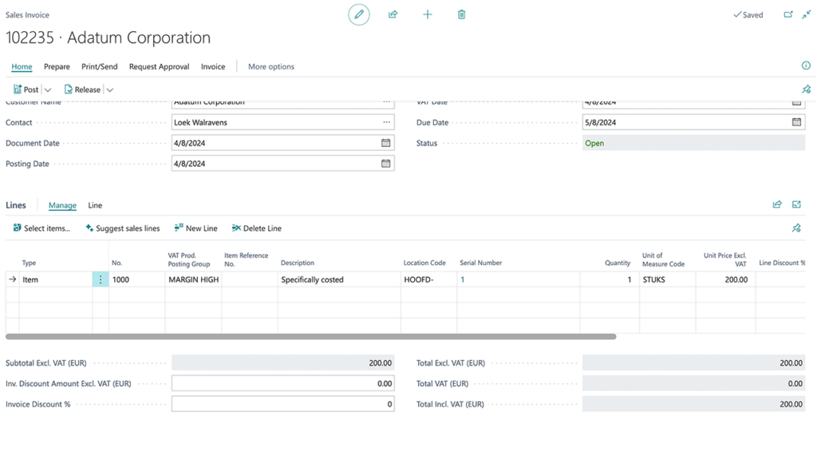Open Posting Date calendar picker
The width and height of the screenshot is (817, 460).
coord(385,164)
